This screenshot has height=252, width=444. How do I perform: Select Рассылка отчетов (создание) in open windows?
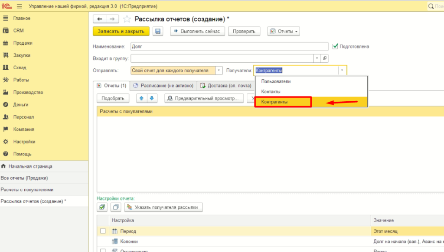click(x=44, y=201)
